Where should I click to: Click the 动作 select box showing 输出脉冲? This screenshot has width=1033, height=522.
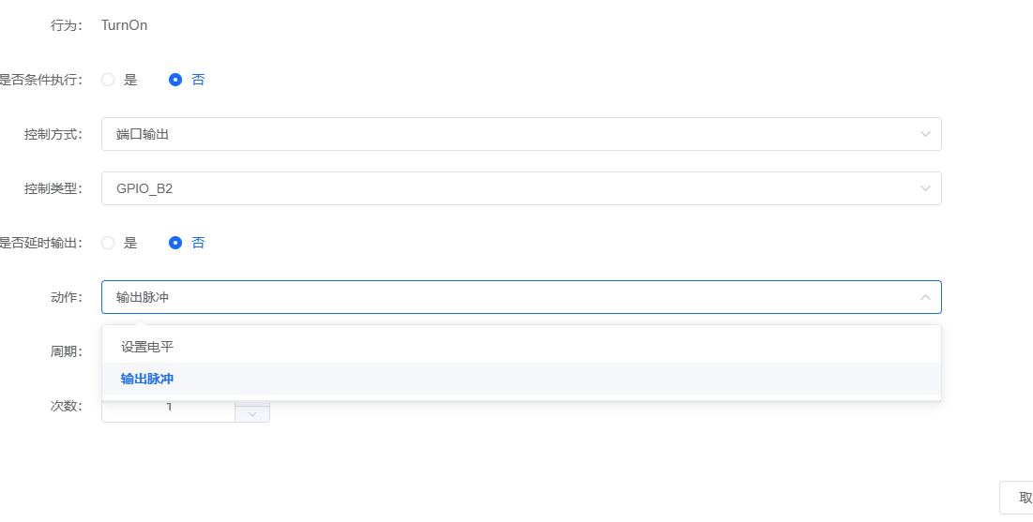click(x=507, y=297)
